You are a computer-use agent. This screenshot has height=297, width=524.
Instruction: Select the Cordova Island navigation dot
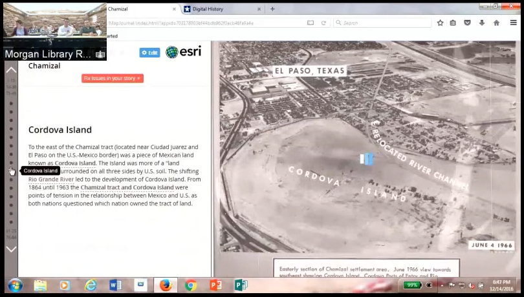[x=11, y=171]
